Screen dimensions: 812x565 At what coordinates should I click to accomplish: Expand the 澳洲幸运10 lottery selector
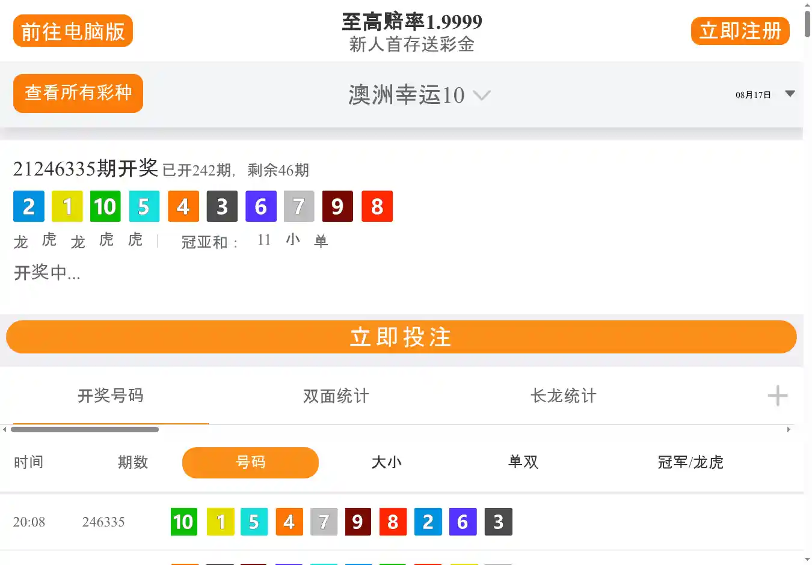coord(419,95)
